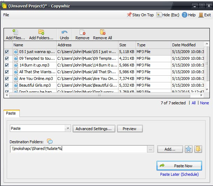This screenshot has height=186, width=213.
Task: Click the Destination Folders path field
Action: click(x=79, y=149)
